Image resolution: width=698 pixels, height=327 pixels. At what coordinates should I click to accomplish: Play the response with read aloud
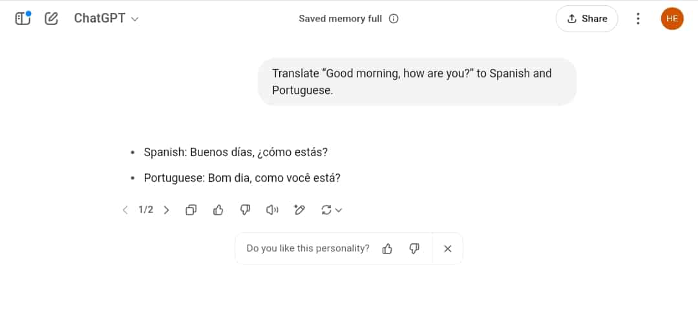[x=272, y=210]
